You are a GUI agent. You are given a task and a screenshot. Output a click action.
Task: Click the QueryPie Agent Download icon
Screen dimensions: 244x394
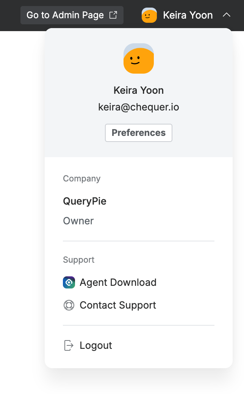coord(69,282)
